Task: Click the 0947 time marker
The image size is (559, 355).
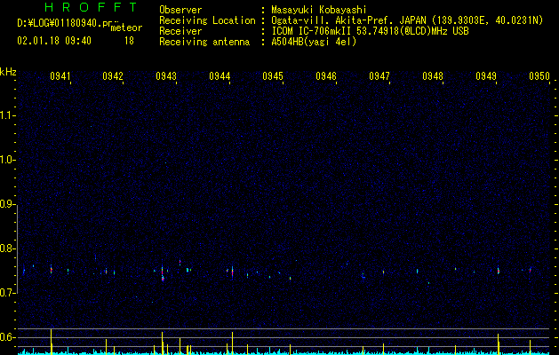Action: (379, 76)
